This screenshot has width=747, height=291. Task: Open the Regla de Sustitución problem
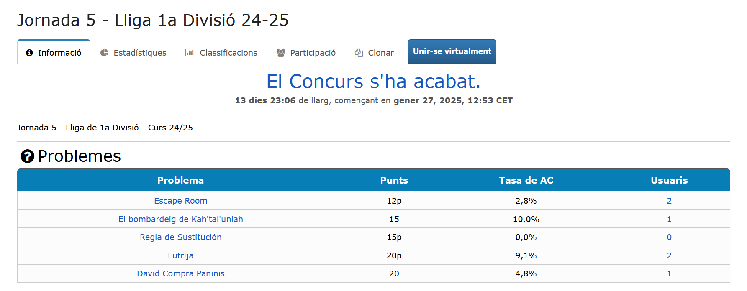[181, 237]
